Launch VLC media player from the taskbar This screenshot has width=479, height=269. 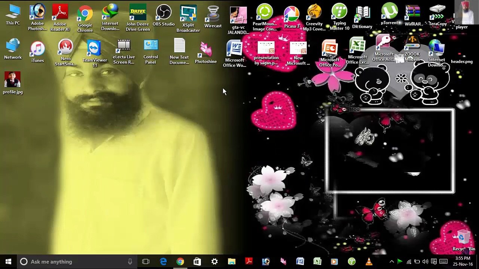369,262
